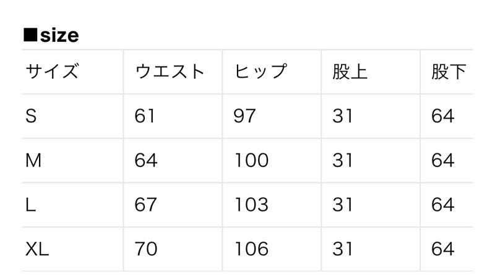
Task: Click waist value 67 in L row
Action: pyautogui.click(x=145, y=205)
